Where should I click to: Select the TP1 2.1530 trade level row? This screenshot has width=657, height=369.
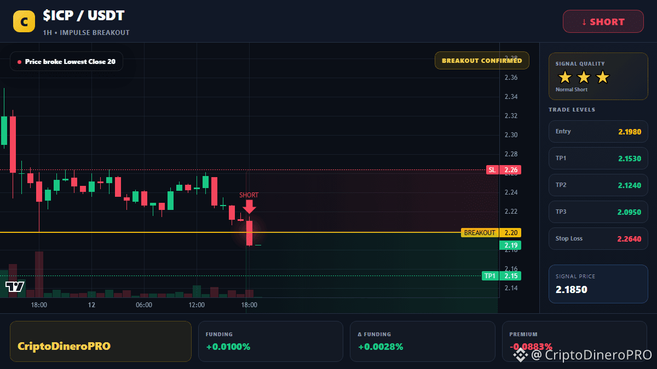point(598,159)
